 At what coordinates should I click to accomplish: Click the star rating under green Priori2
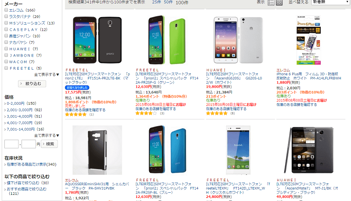tap(146, 113)
